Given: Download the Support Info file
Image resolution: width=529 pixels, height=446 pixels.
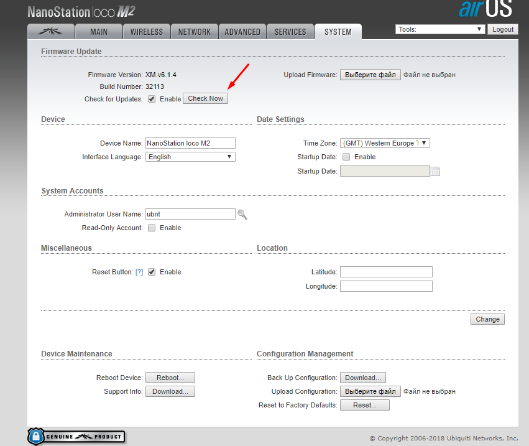Looking at the screenshot, I should [x=170, y=392].
